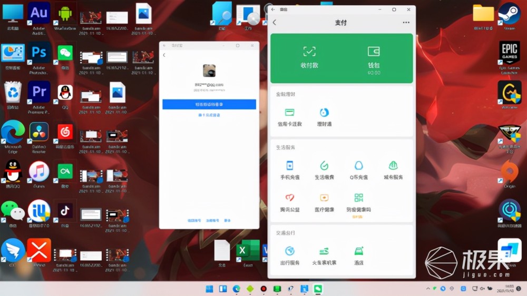Screen dimensions: 527x296
Task: Open the train and flight tickets icon
Action: point(324,251)
